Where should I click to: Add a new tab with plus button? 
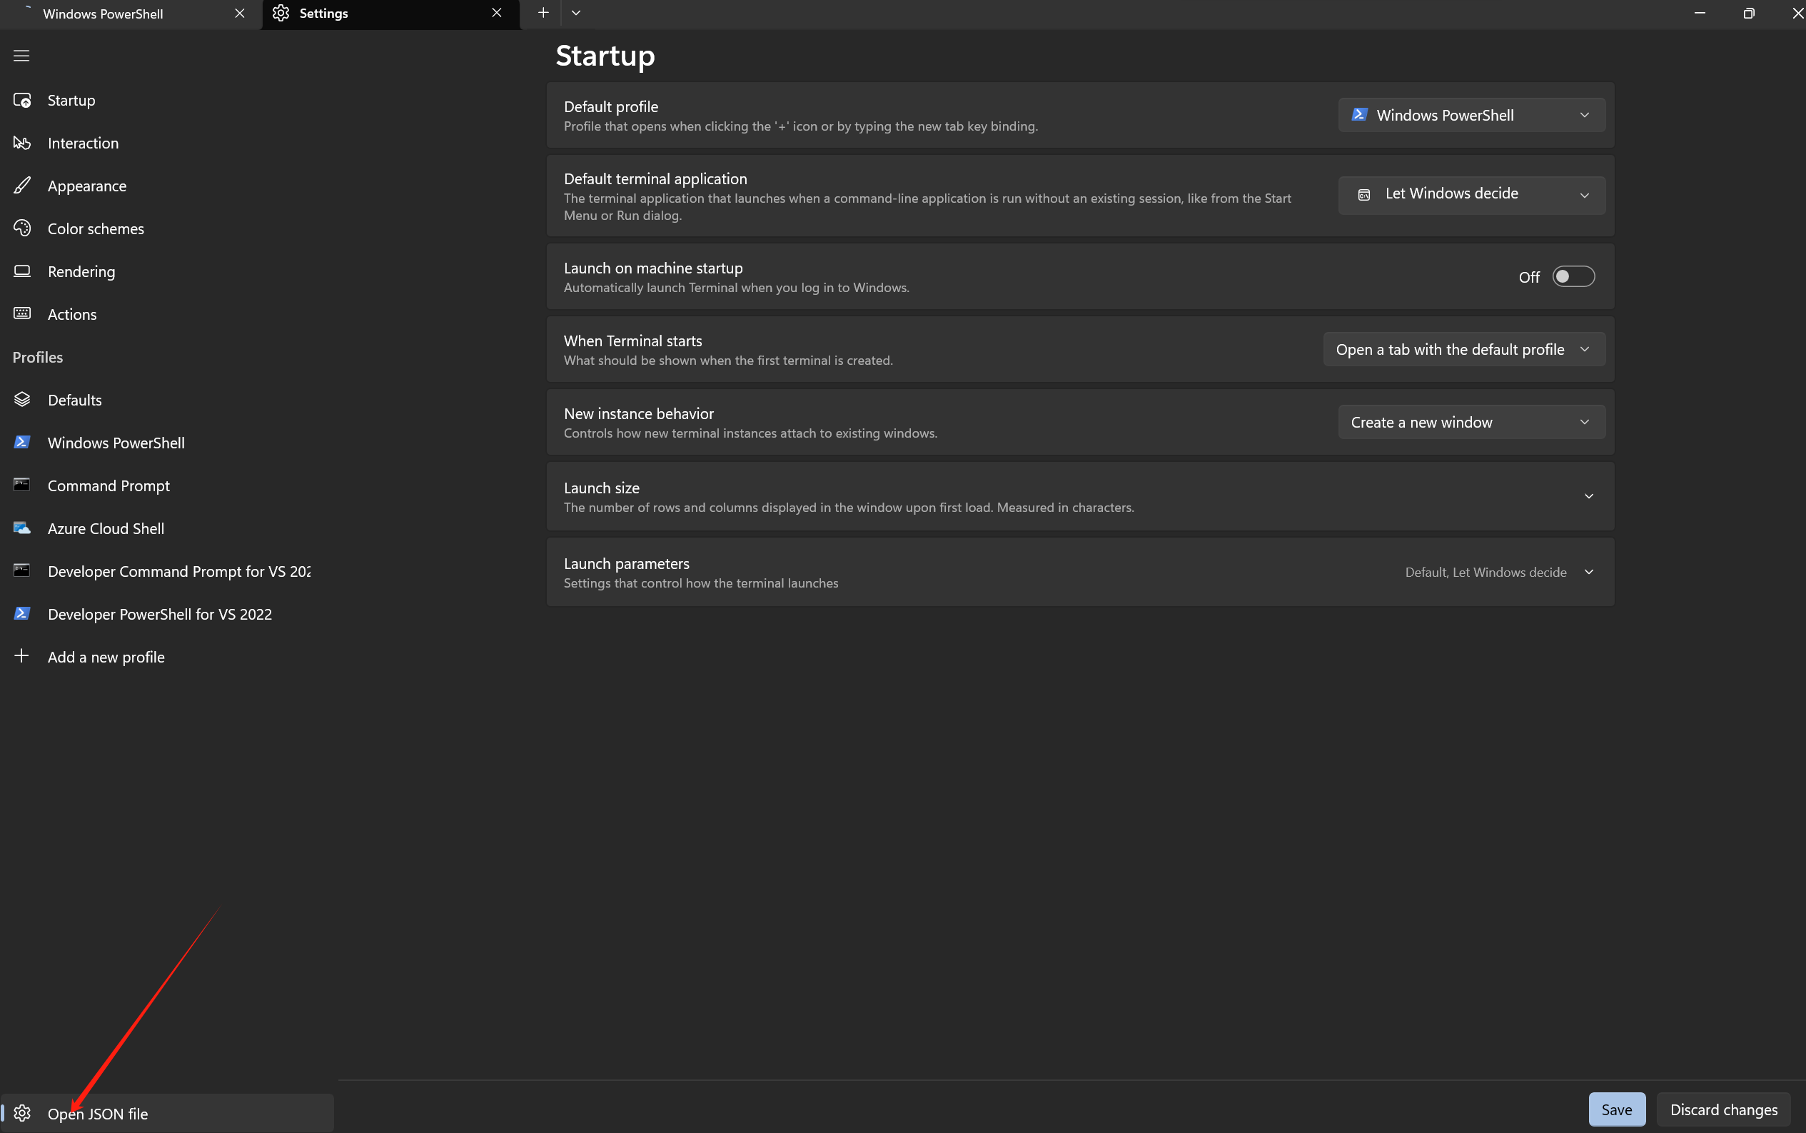(x=543, y=13)
